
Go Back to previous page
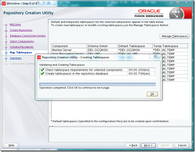pyautogui.click(x=133, y=145)
